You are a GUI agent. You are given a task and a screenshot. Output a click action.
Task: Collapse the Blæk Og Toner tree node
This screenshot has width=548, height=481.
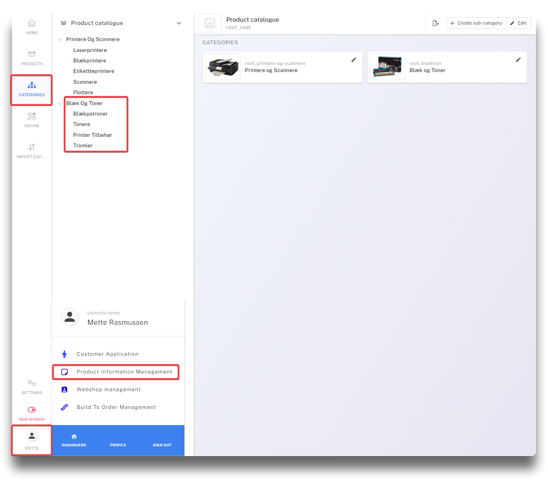point(60,103)
